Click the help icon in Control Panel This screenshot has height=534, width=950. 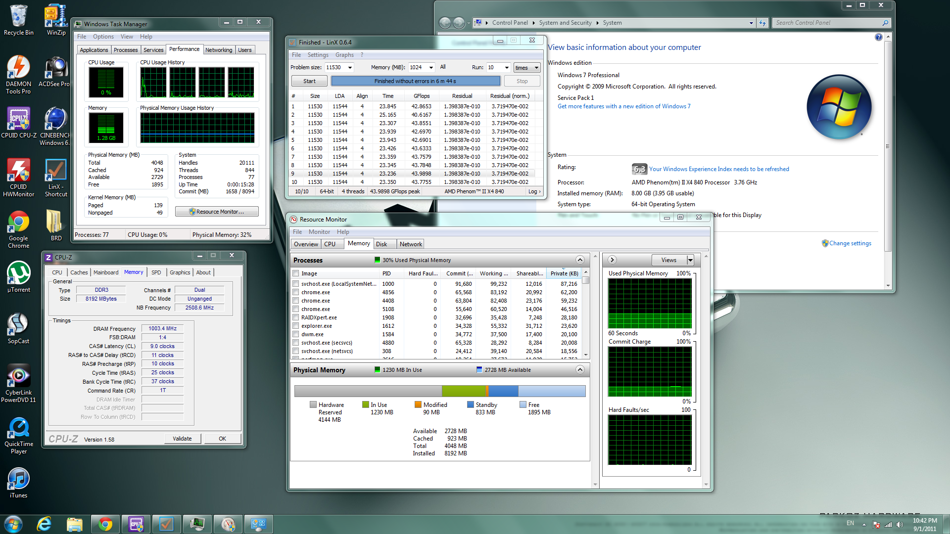pos(878,38)
